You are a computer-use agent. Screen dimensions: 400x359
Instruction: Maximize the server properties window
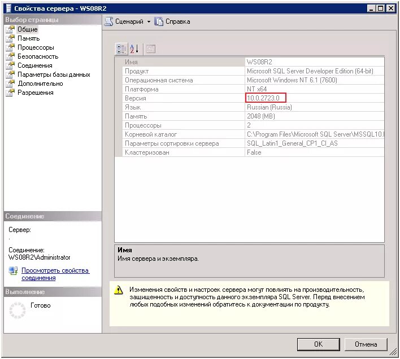[x=381, y=8]
